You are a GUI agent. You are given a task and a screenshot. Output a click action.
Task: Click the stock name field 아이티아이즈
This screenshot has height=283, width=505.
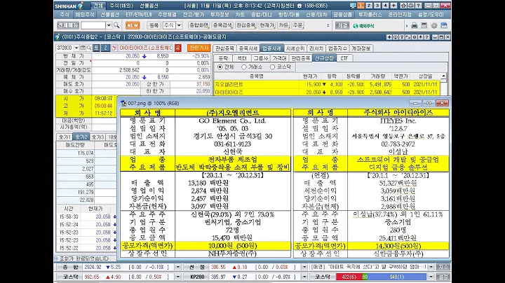146,48
